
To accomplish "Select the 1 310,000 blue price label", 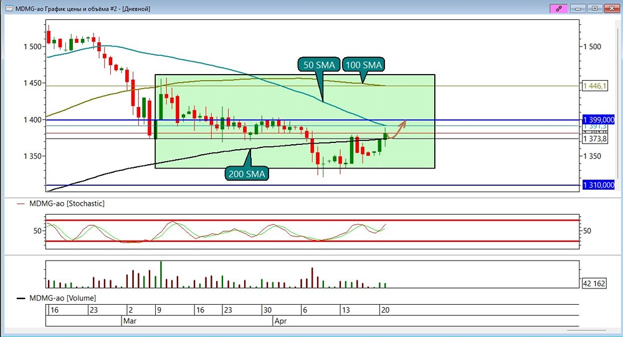I will [x=598, y=185].
